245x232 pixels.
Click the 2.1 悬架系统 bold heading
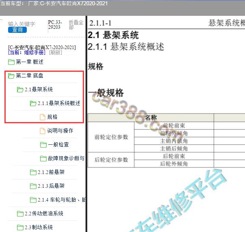113,35
